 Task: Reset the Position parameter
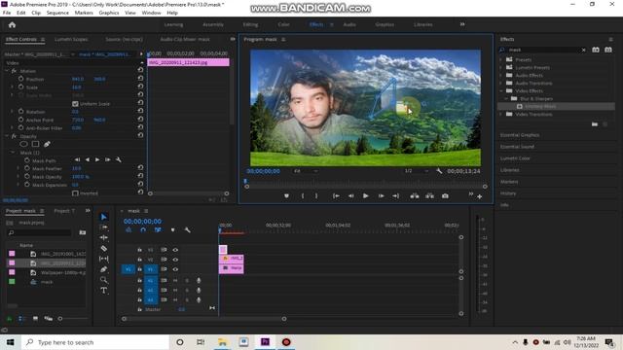pyautogui.click(x=140, y=78)
